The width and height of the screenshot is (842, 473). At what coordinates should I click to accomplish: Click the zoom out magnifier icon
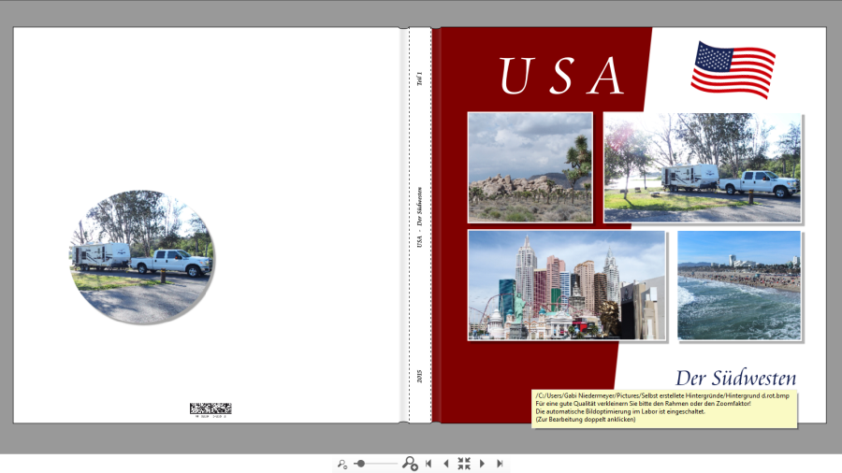click(x=342, y=464)
